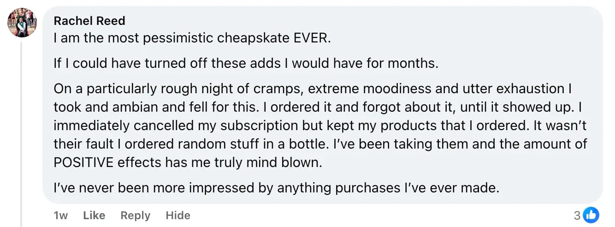
Task: Open the Rachel Reed profile name link
Action: [89, 21]
